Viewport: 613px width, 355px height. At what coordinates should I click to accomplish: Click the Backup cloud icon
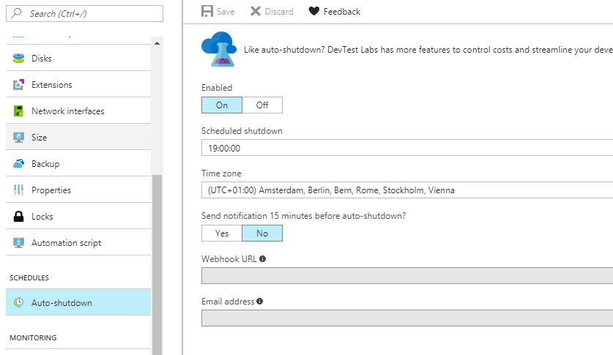click(x=19, y=164)
